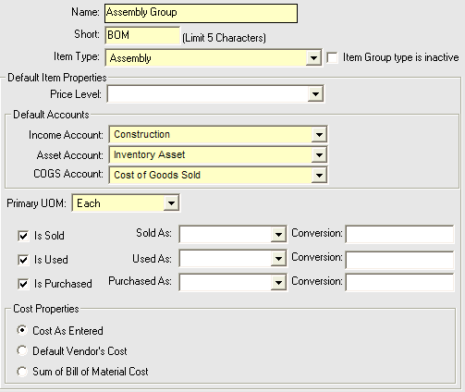This screenshot has height=392, width=465.
Task: Expand the COGS Account dropdown
Action: coord(319,176)
